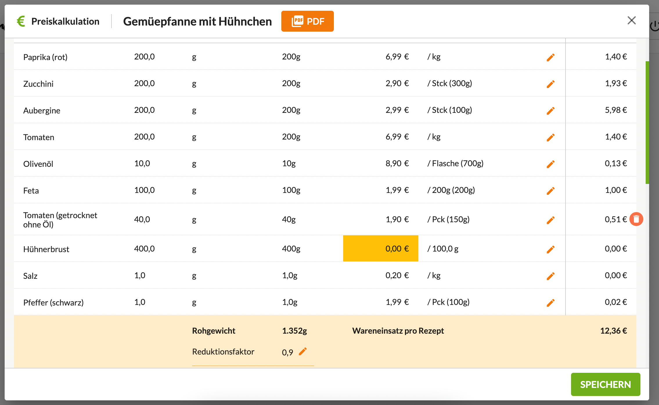Click the Aubergine ingredient name

tap(42, 111)
